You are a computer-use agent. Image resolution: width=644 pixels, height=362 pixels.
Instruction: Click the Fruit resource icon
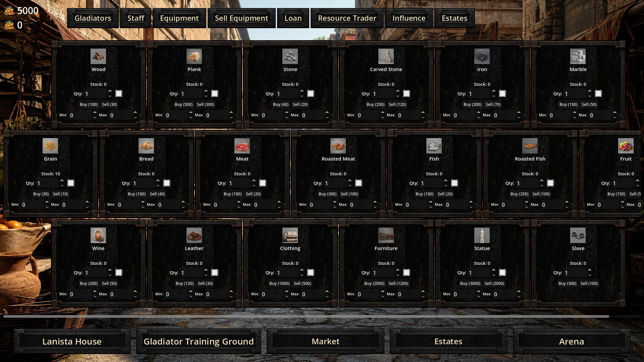[626, 146]
